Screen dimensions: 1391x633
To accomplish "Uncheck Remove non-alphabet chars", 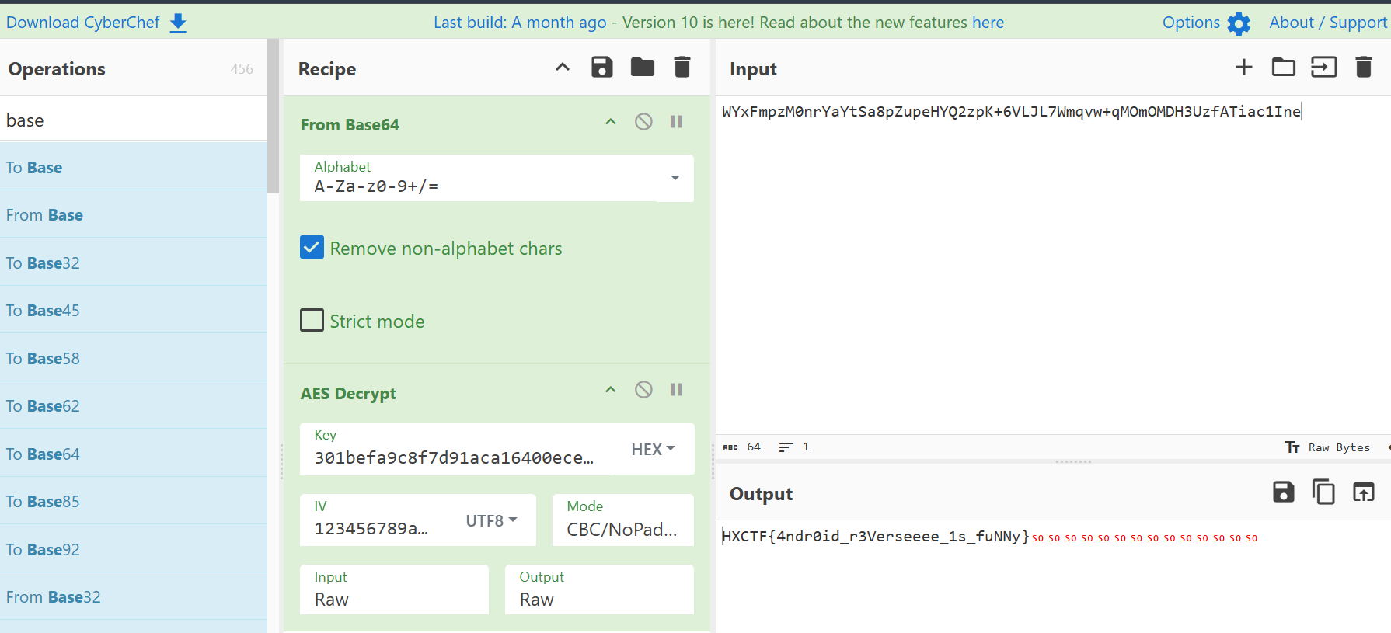I will (x=312, y=248).
